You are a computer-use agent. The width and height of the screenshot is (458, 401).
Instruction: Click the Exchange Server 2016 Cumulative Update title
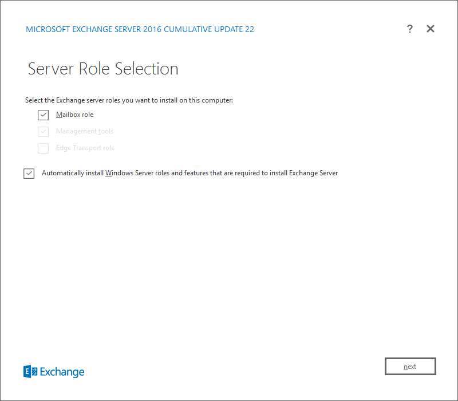140,29
